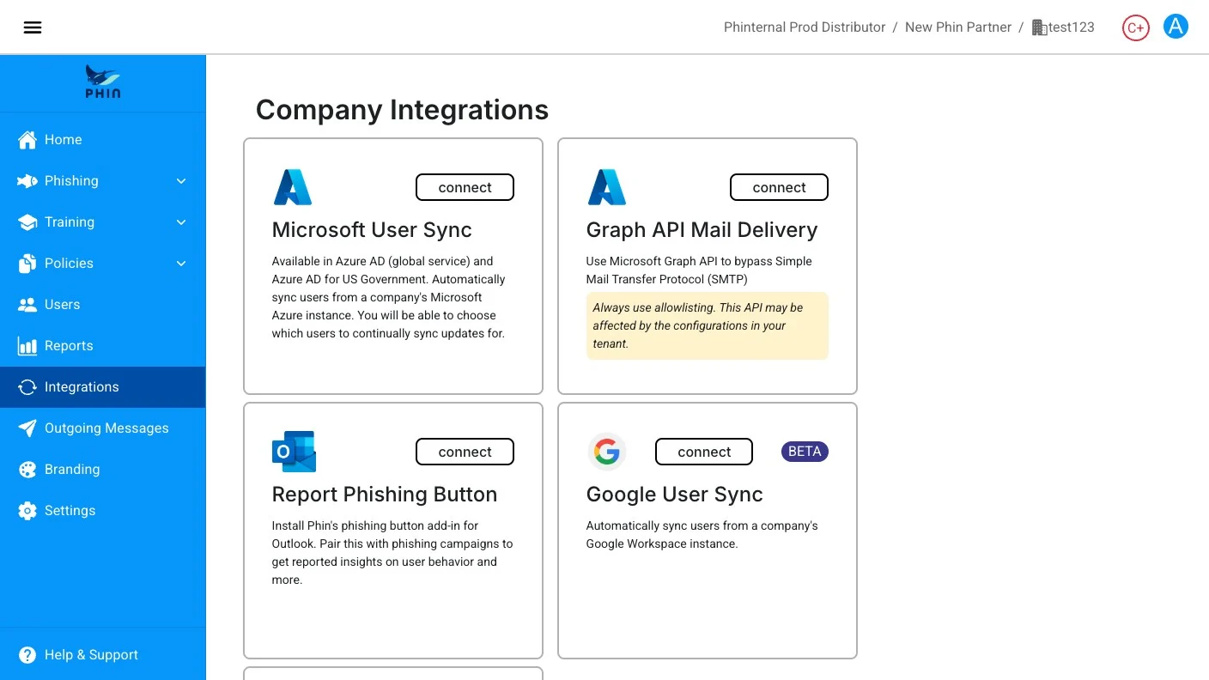Click the Microsoft User Sync title
This screenshot has width=1209, height=680.
coord(372,230)
